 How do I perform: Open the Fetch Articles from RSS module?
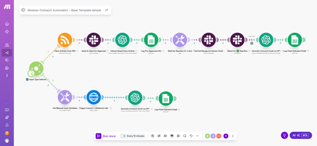pos(65,40)
